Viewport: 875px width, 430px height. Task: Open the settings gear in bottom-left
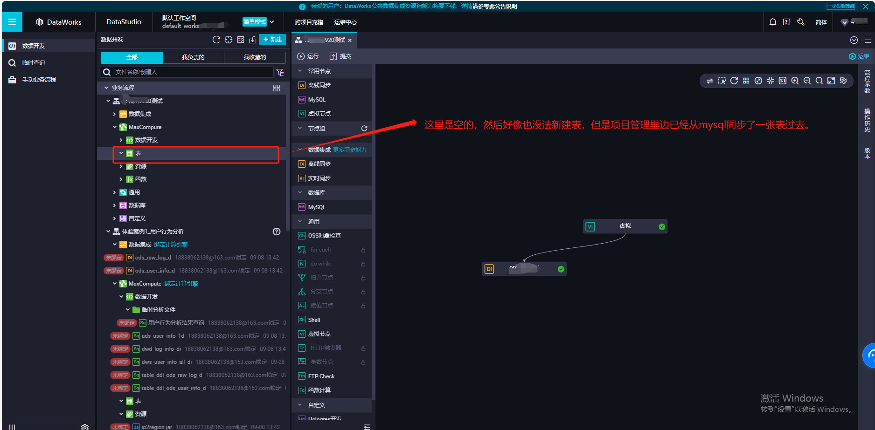tap(85, 426)
